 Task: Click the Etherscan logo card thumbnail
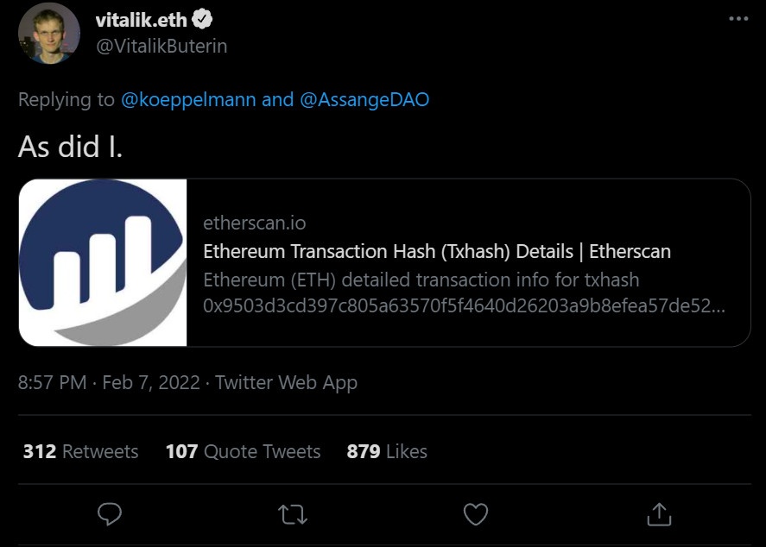point(103,262)
